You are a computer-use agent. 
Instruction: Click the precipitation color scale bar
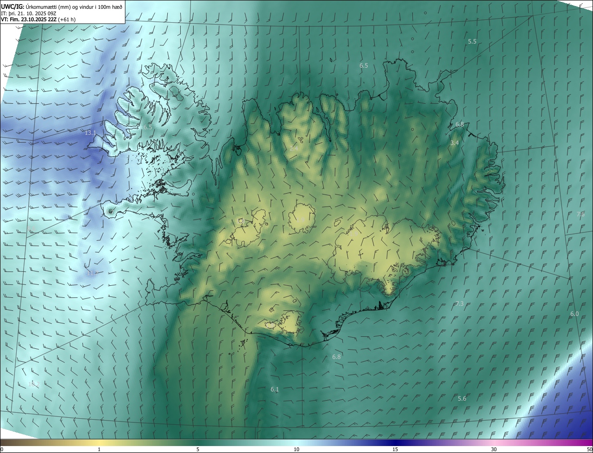(x=296, y=442)
